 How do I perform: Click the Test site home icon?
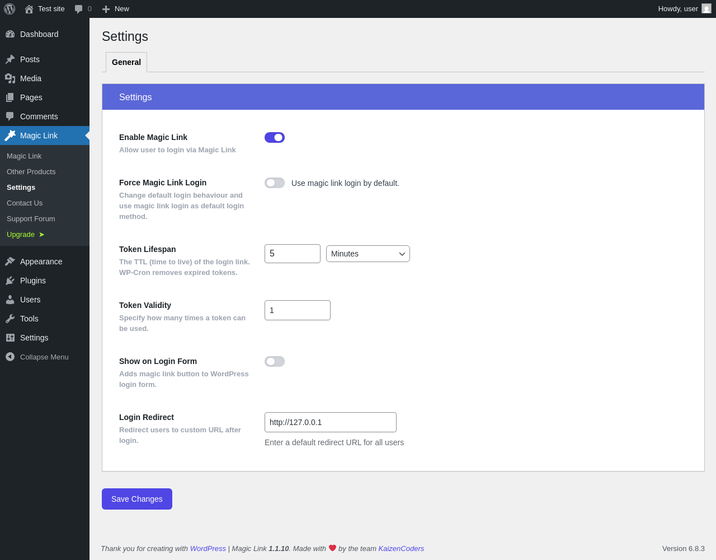click(29, 9)
